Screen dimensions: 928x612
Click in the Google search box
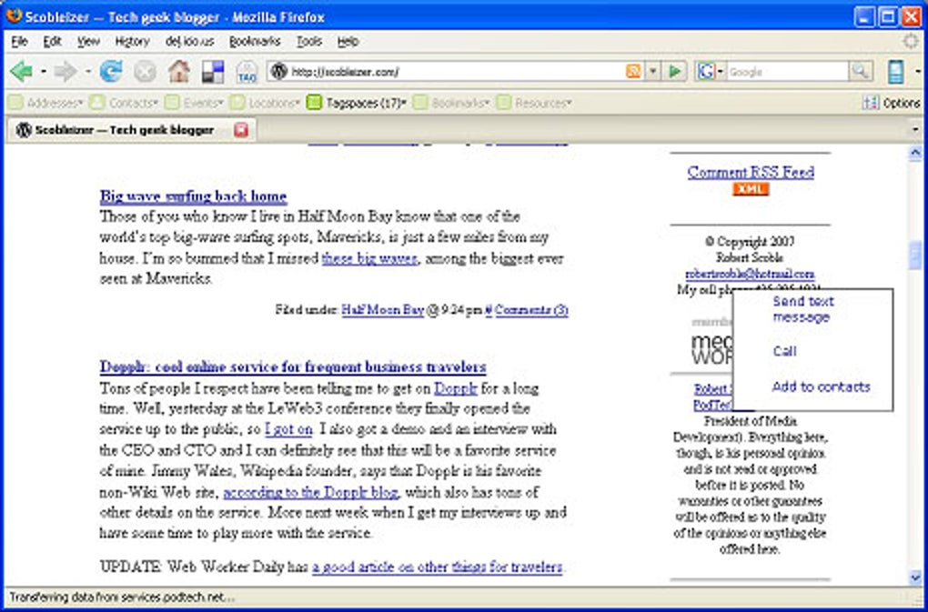787,72
